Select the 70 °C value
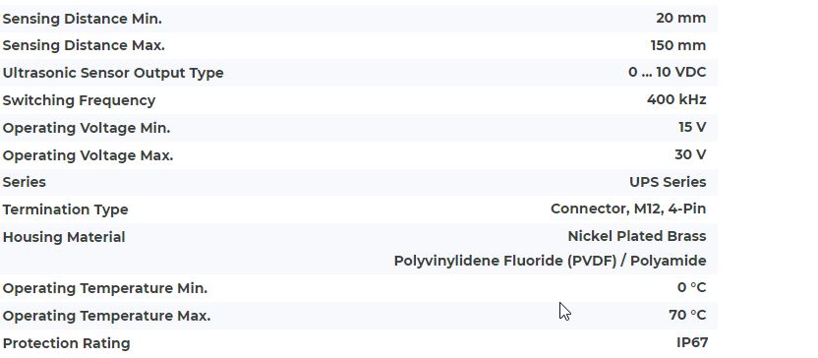 point(687,315)
